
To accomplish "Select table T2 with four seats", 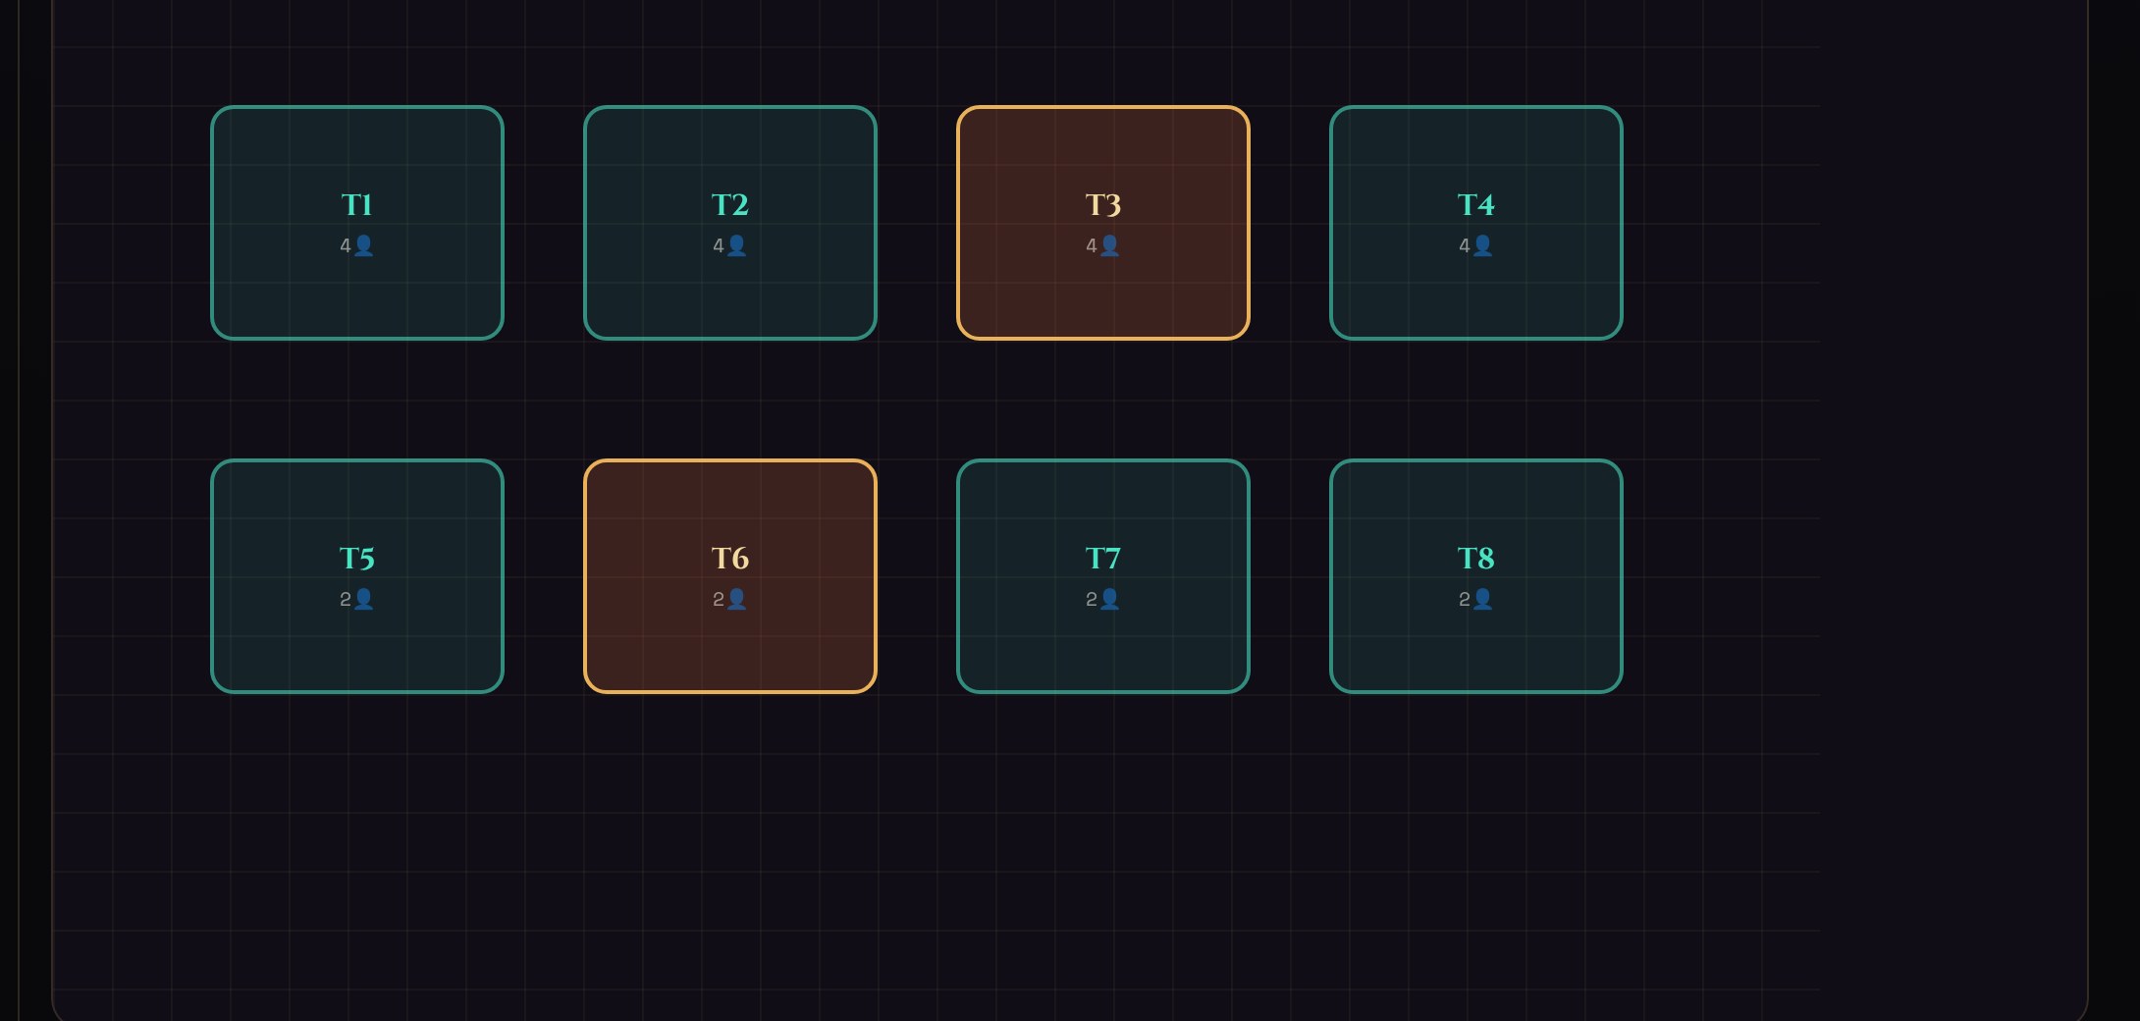I will pyautogui.click(x=730, y=223).
